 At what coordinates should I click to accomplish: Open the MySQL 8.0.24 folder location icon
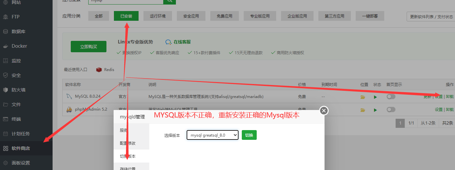pyautogui.click(x=363, y=97)
